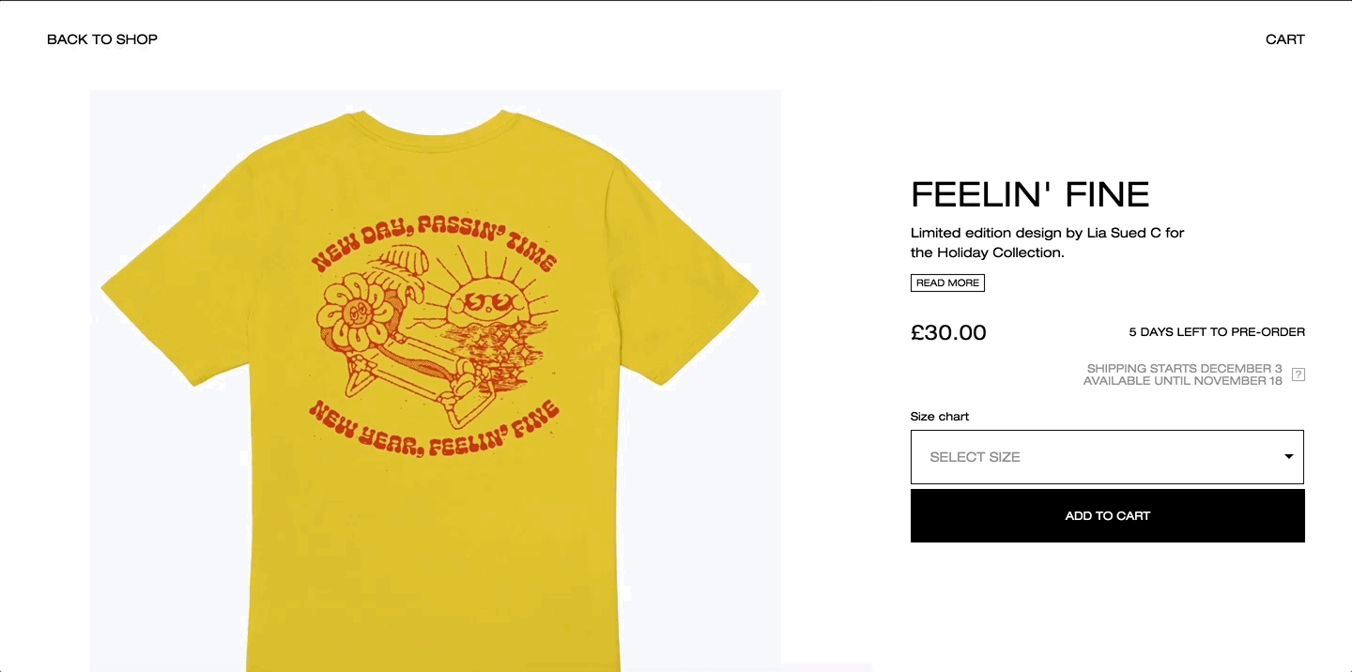Click "AVAILABLE UNTIL NOVEMBER 18" text

pos(1183,381)
